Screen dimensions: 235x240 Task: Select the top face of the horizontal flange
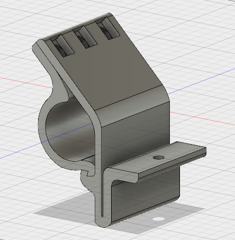[157, 158]
